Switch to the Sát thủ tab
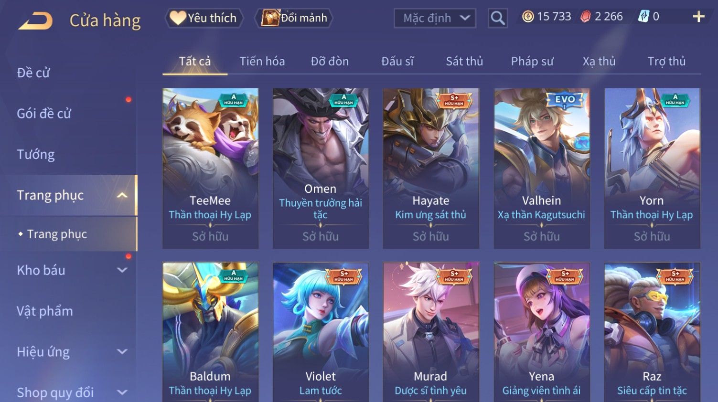718x402 pixels. click(464, 62)
